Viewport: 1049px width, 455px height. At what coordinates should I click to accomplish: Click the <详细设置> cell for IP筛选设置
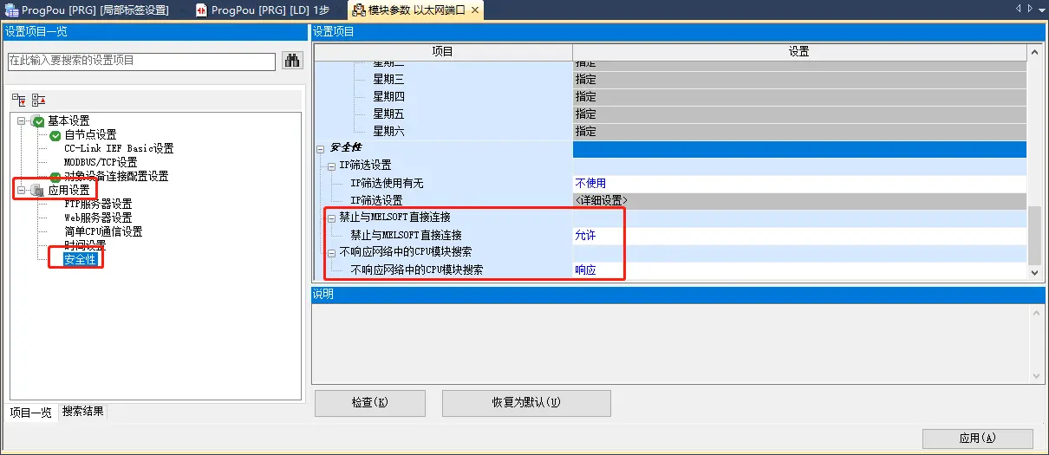(x=799, y=200)
